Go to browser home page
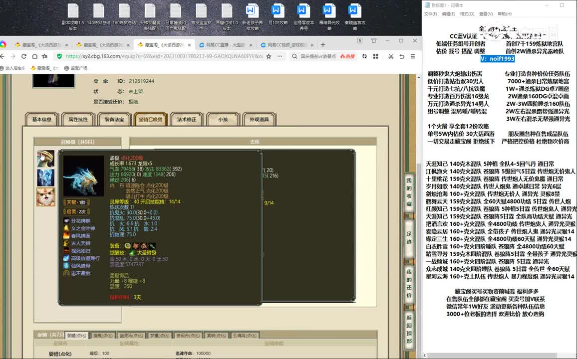Viewport: 577px width, 359px height. (x=34, y=56)
